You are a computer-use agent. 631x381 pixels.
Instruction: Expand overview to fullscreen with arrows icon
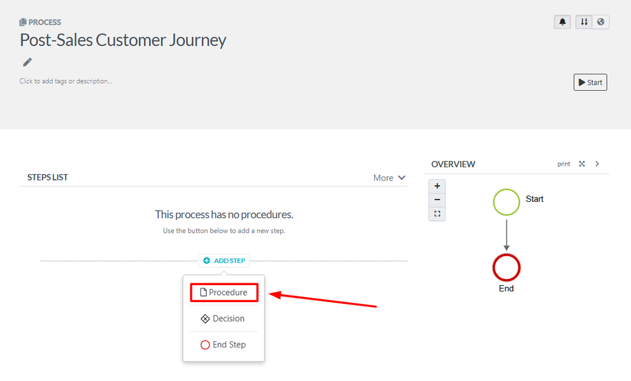pos(582,164)
